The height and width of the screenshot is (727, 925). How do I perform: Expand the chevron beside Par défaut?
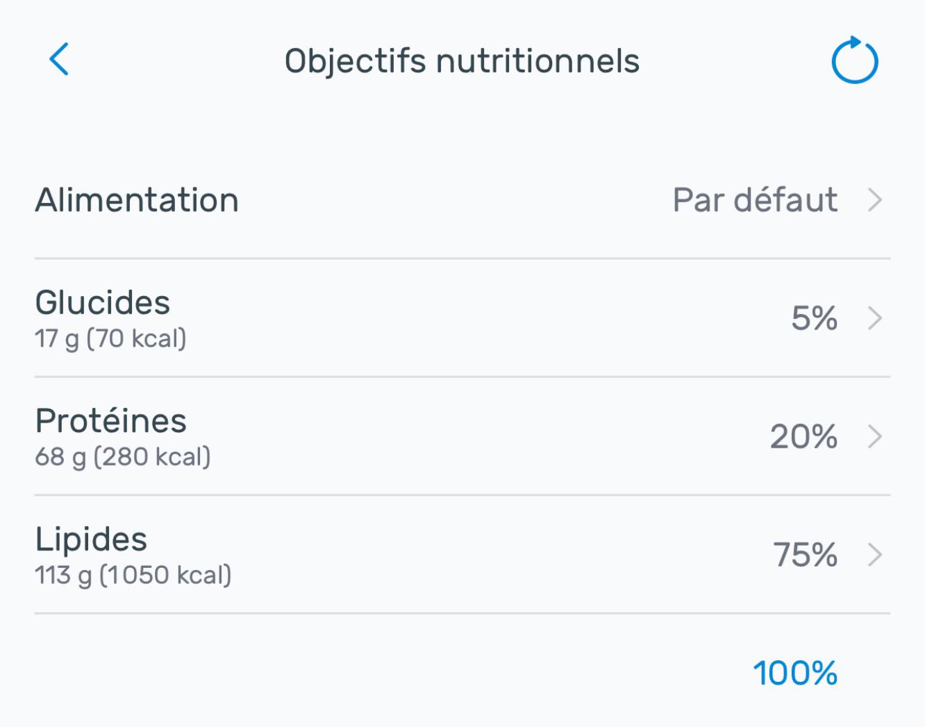875,200
